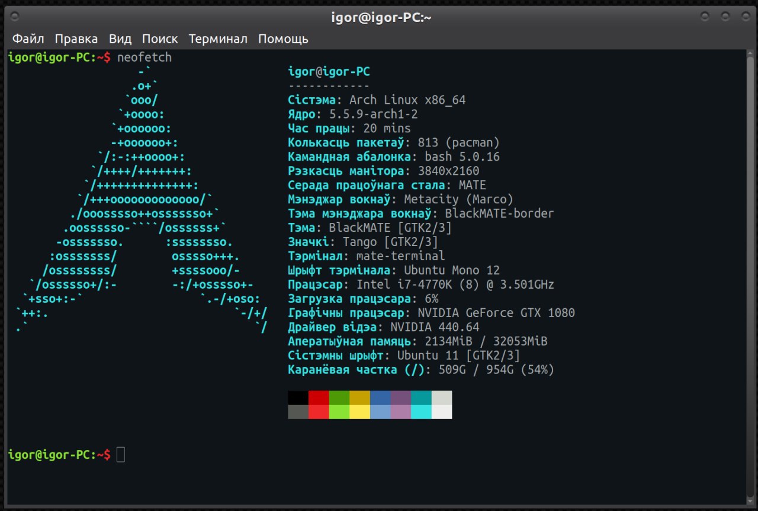The height and width of the screenshot is (511, 758).
Task: Click the 'Рэзкасць манітора: 3840x2160' line
Action: (x=384, y=171)
